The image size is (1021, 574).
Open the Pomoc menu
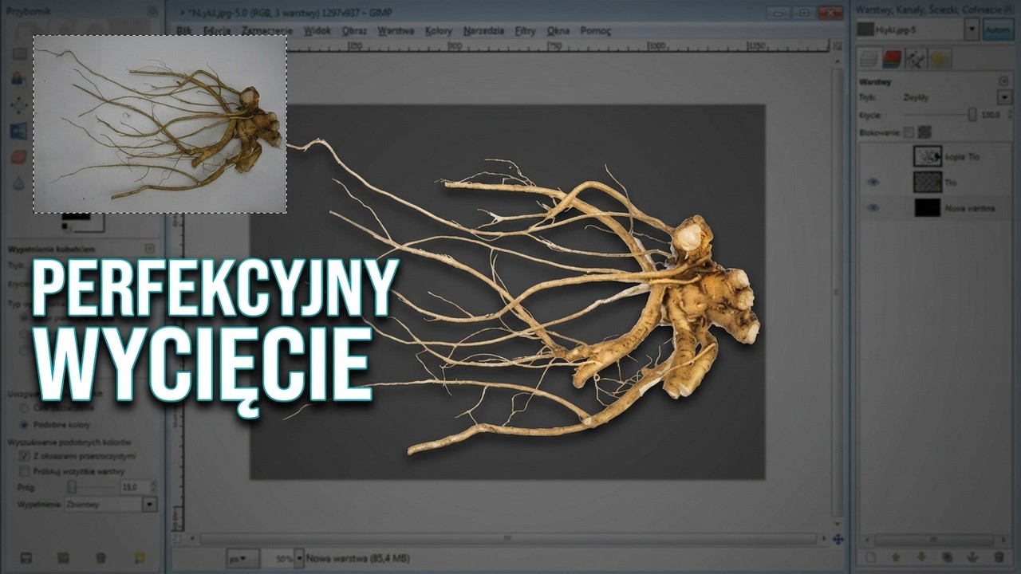point(595,31)
